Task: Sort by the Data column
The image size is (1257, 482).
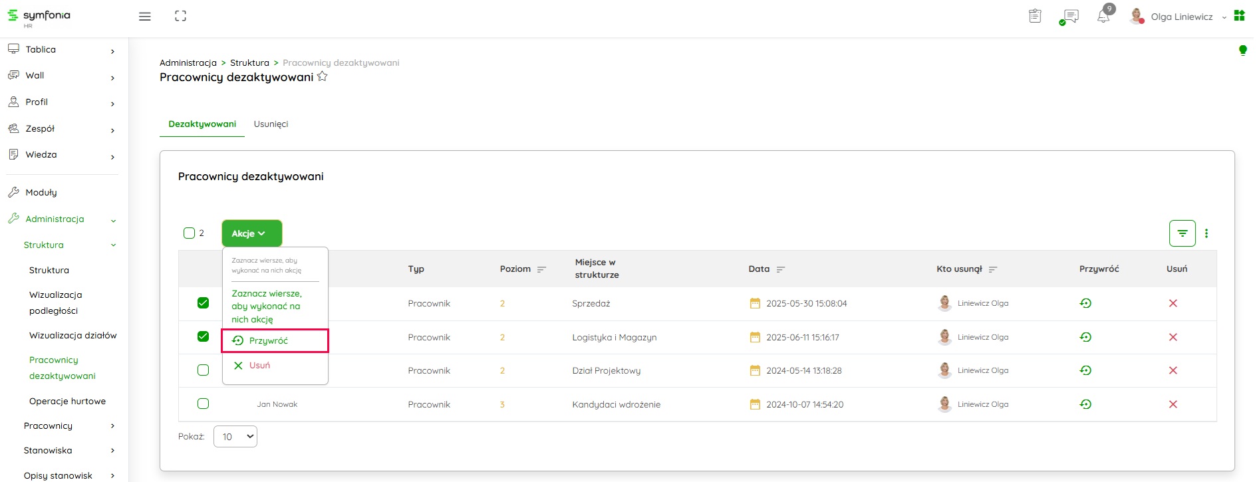Action: (780, 269)
